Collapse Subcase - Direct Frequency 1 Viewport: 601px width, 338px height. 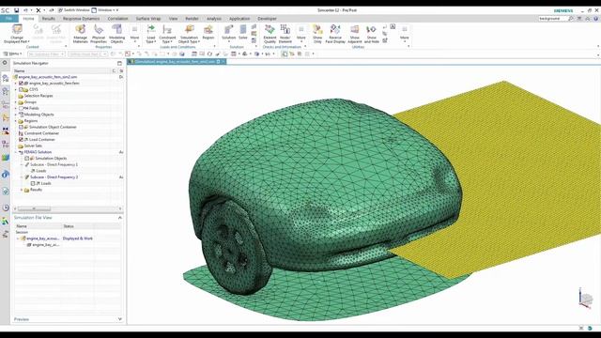click(x=22, y=164)
